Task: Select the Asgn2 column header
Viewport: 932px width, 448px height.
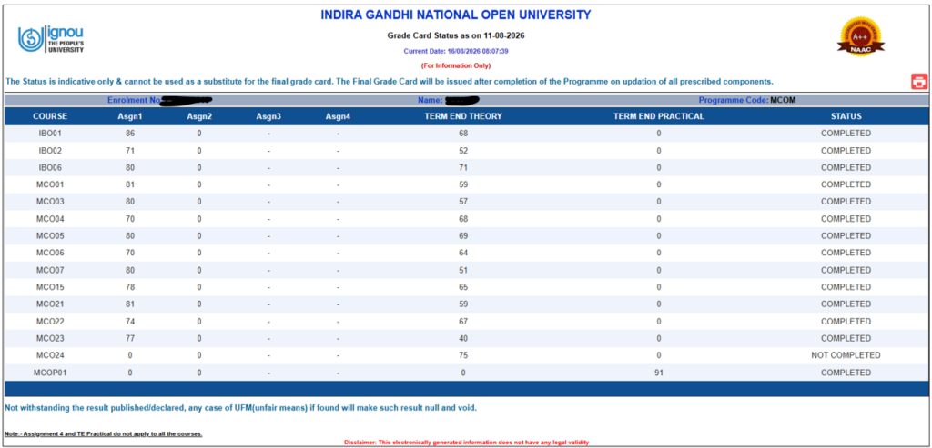Action: pos(199,116)
